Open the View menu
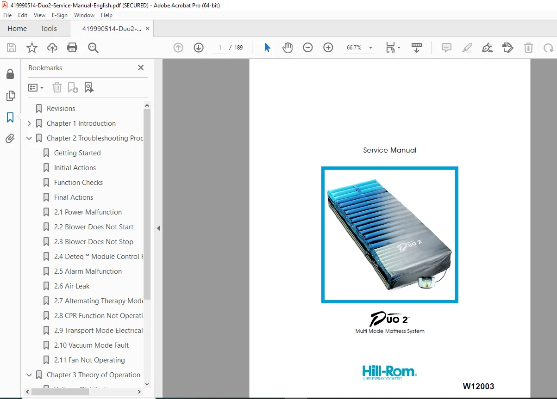The image size is (557, 399). pyautogui.click(x=39, y=15)
